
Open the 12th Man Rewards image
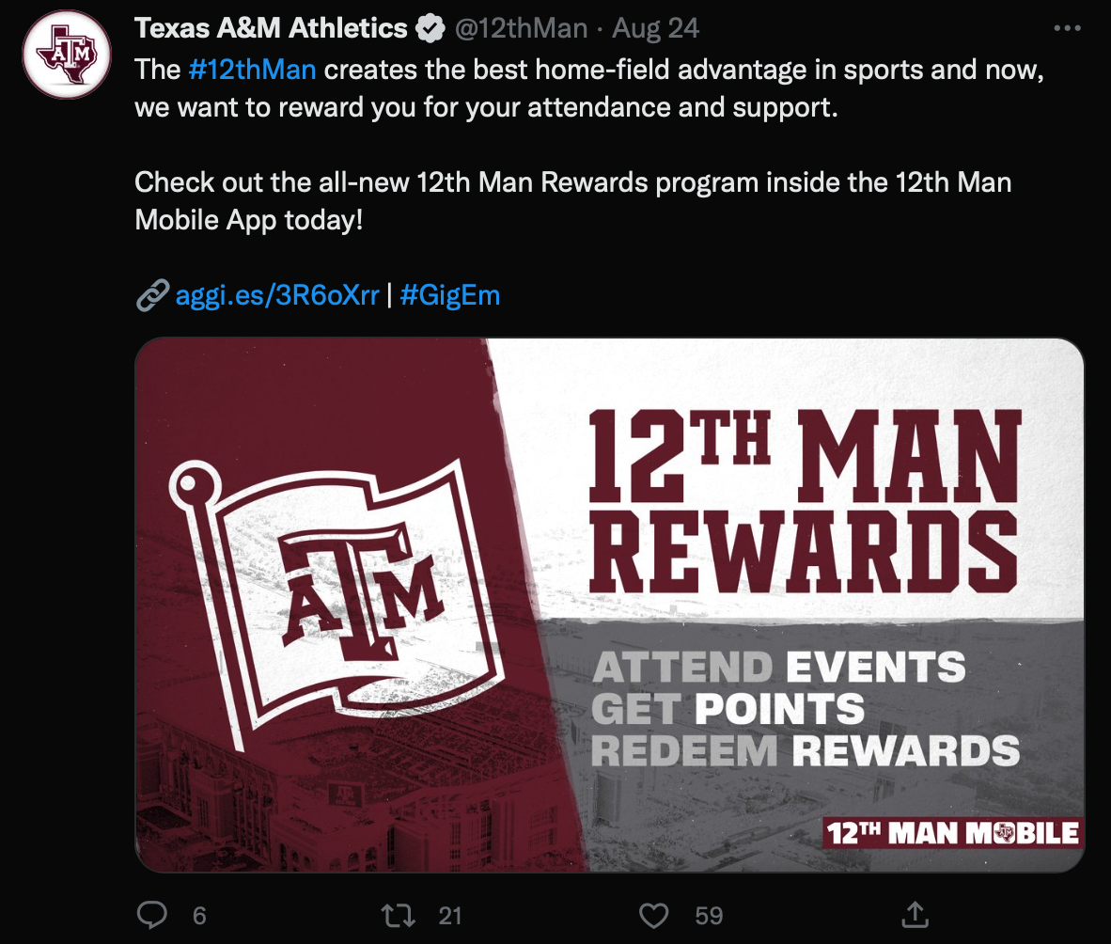coord(609,605)
